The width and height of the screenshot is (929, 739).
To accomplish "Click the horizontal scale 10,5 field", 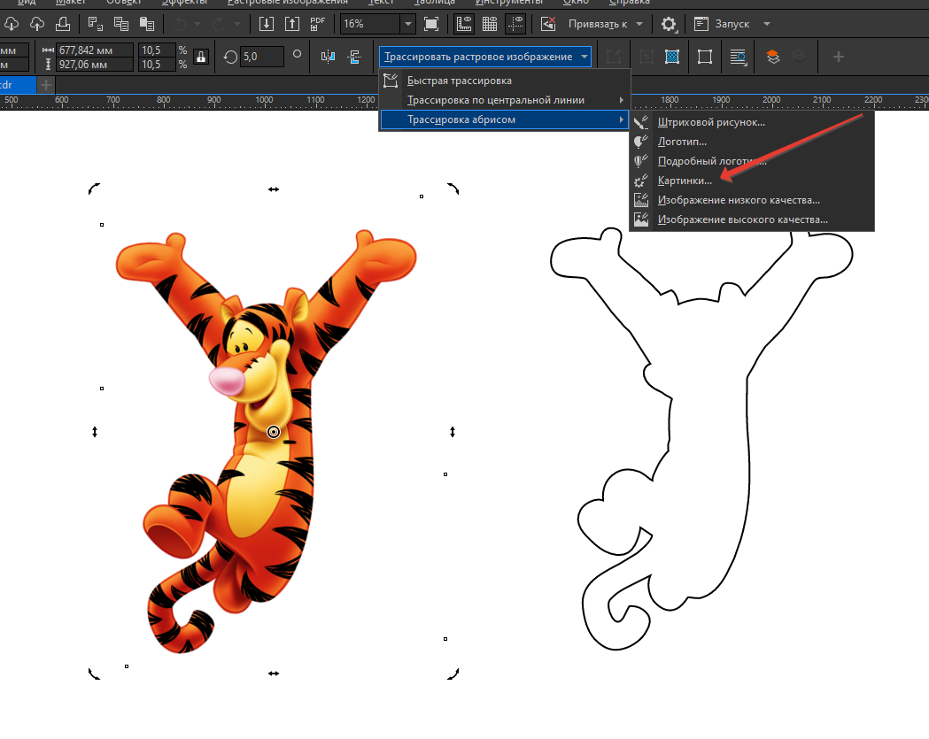I will click(x=157, y=50).
